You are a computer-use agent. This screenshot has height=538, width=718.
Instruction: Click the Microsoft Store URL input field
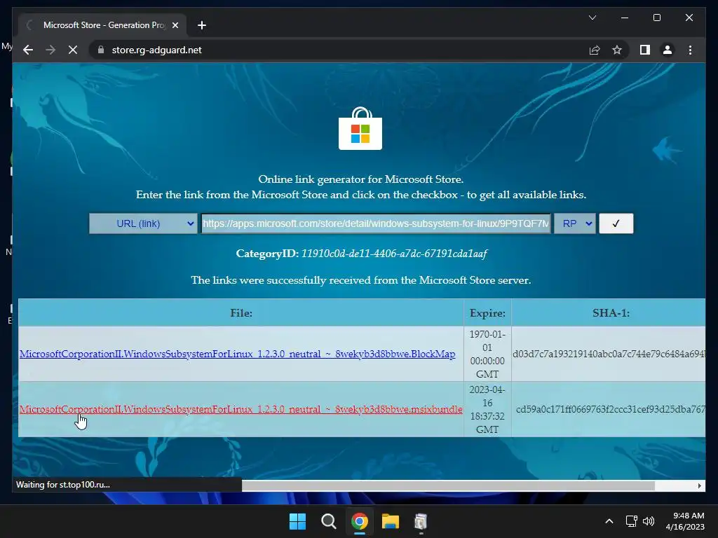[376, 223]
